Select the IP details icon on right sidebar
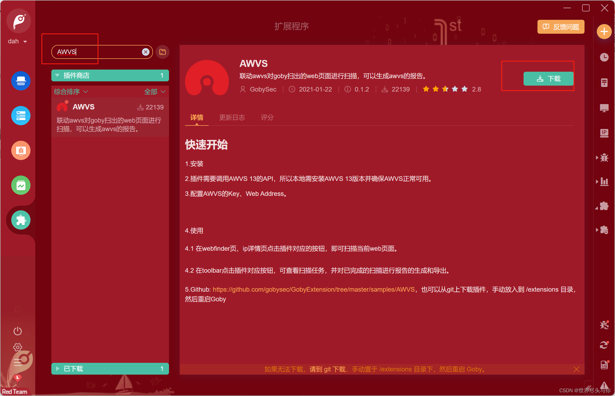 (604, 133)
